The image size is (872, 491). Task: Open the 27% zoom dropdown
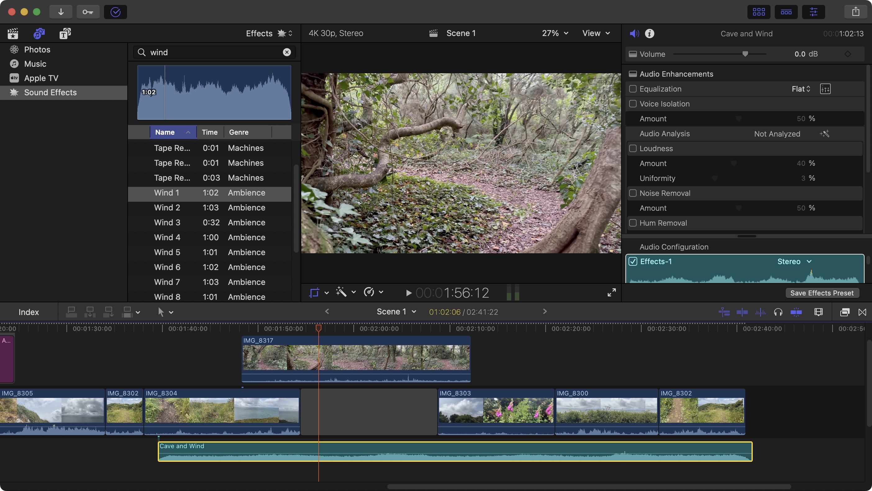pos(554,33)
